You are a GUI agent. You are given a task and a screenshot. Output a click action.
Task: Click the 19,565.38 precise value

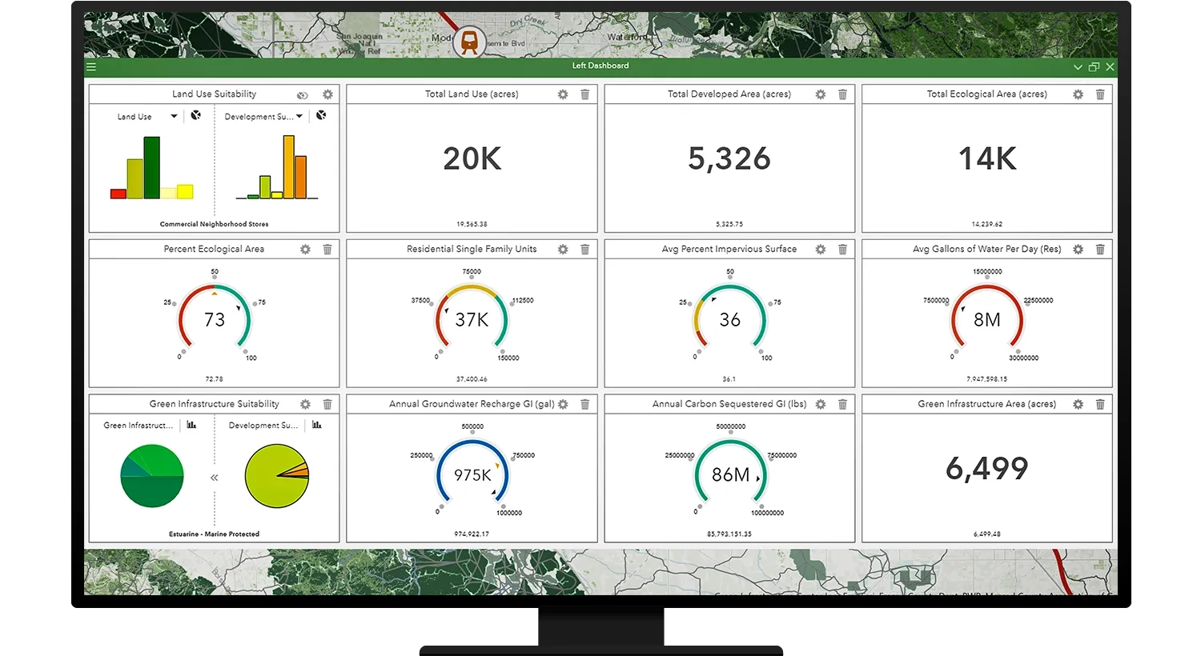point(472,224)
